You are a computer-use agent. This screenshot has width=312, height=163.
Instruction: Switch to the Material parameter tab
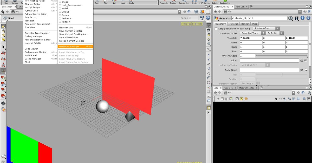(x=233, y=24)
